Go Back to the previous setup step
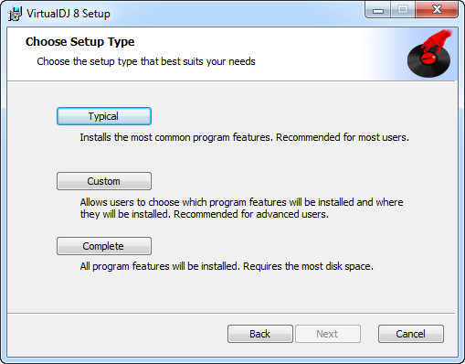 point(260,334)
